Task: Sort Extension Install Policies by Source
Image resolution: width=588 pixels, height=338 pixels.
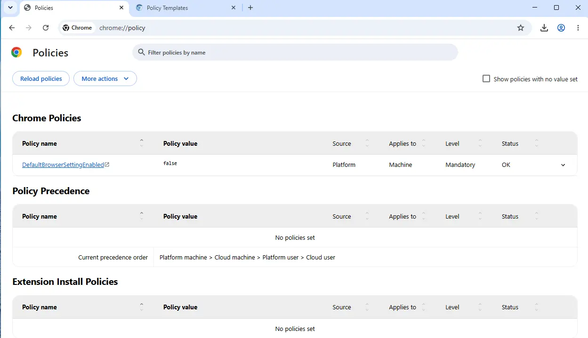Action: point(367,307)
